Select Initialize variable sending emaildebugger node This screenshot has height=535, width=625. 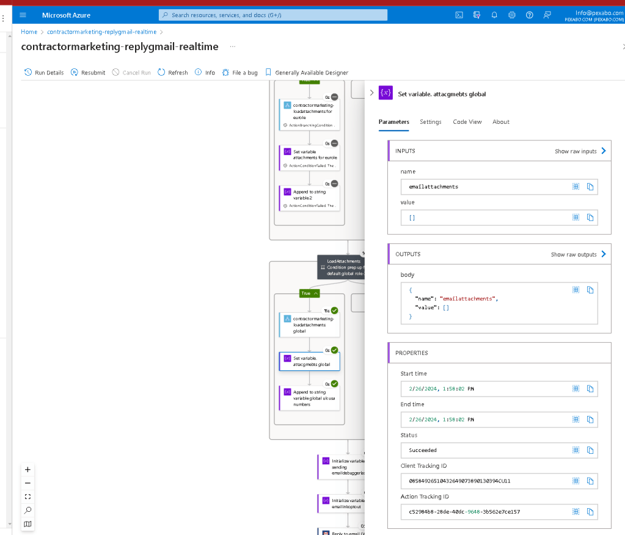(341, 467)
